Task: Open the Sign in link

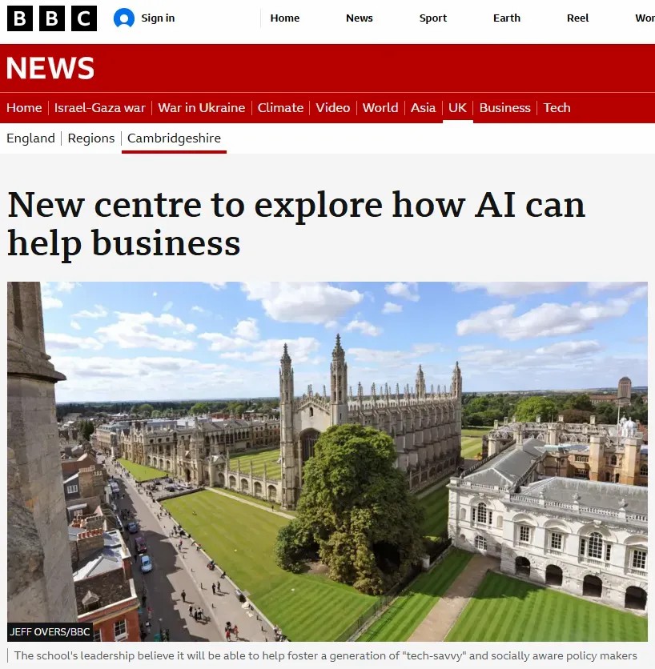Action: click(158, 18)
